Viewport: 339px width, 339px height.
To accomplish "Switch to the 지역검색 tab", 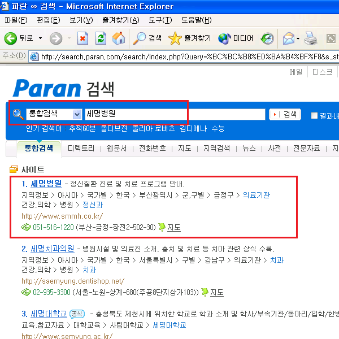I will point(216,148).
